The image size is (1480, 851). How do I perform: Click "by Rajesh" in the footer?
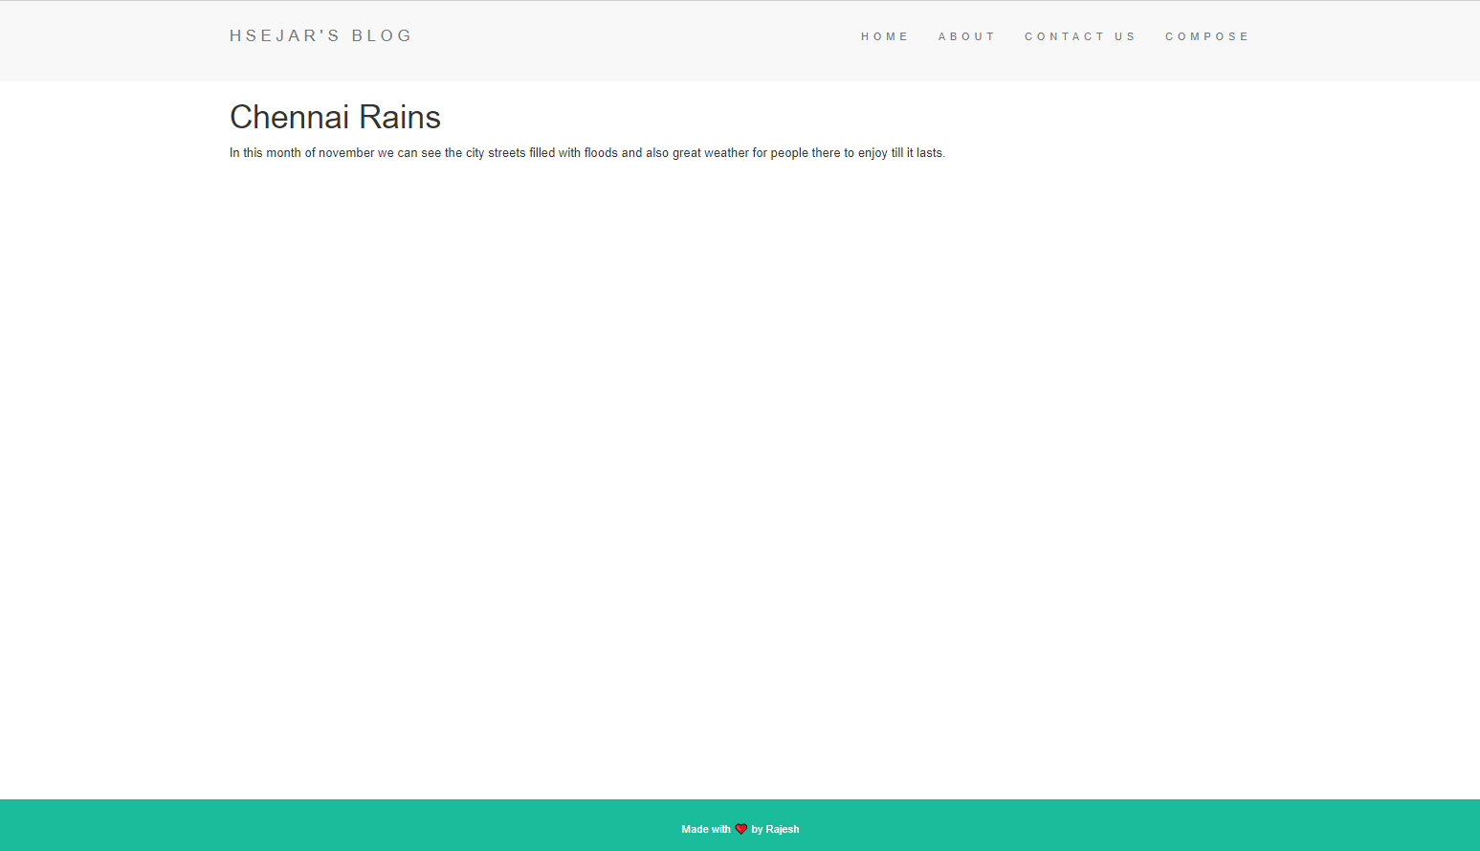click(775, 829)
